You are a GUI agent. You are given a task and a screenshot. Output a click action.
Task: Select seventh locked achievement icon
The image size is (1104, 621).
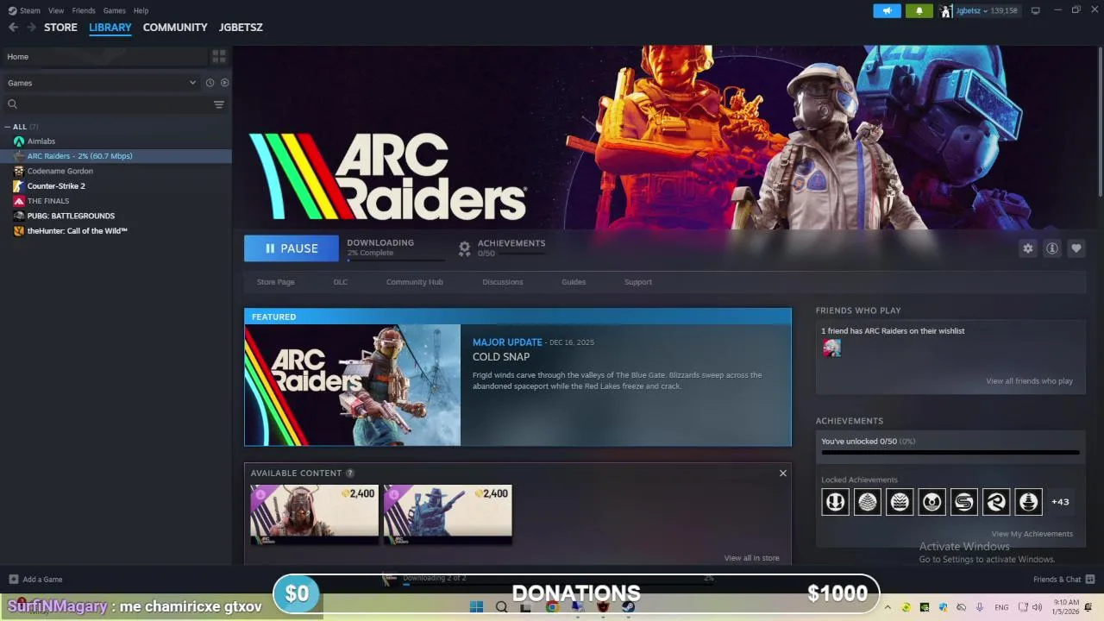[1028, 502]
